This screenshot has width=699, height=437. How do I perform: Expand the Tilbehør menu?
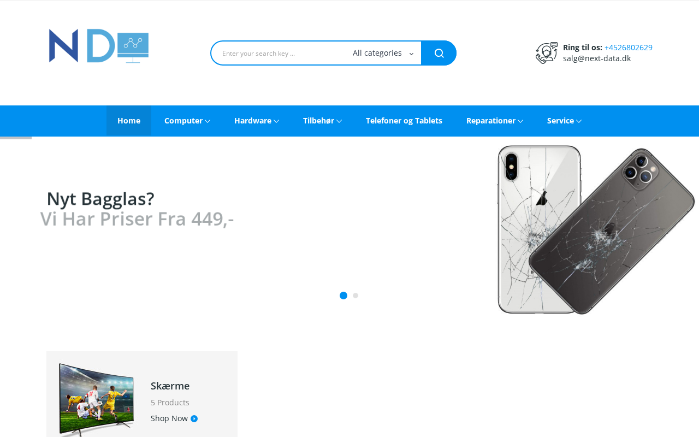click(x=322, y=121)
